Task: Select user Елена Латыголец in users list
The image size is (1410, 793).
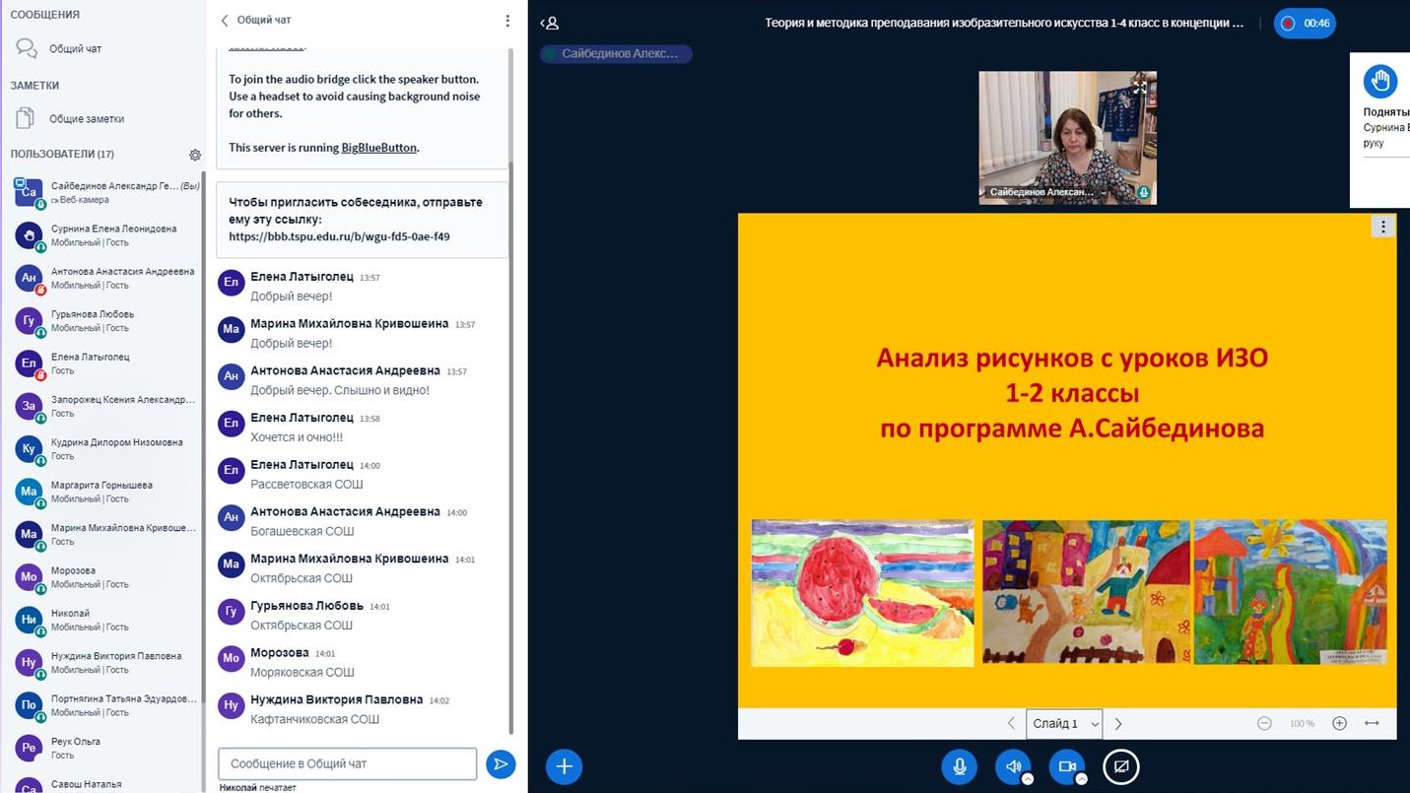Action: pyautogui.click(x=104, y=363)
